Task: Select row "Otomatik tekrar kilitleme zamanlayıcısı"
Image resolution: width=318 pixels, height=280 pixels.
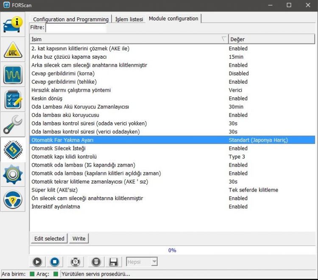Action: click(x=173, y=182)
